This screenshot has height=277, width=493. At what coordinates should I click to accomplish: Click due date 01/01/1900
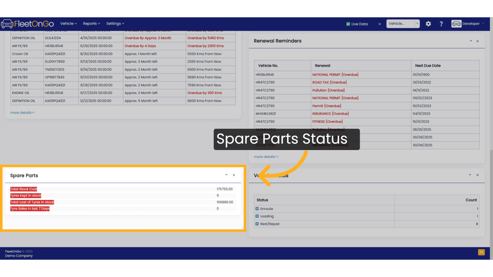pos(421,75)
